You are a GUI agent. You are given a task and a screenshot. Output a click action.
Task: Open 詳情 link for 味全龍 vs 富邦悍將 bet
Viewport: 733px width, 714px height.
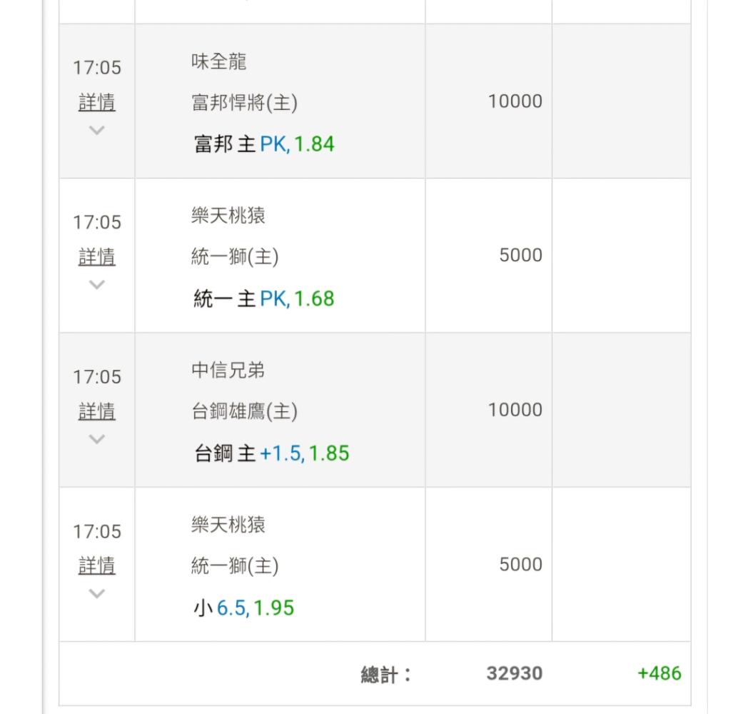point(97,102)
